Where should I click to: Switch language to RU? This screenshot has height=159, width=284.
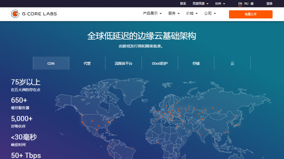coord(246,4)
